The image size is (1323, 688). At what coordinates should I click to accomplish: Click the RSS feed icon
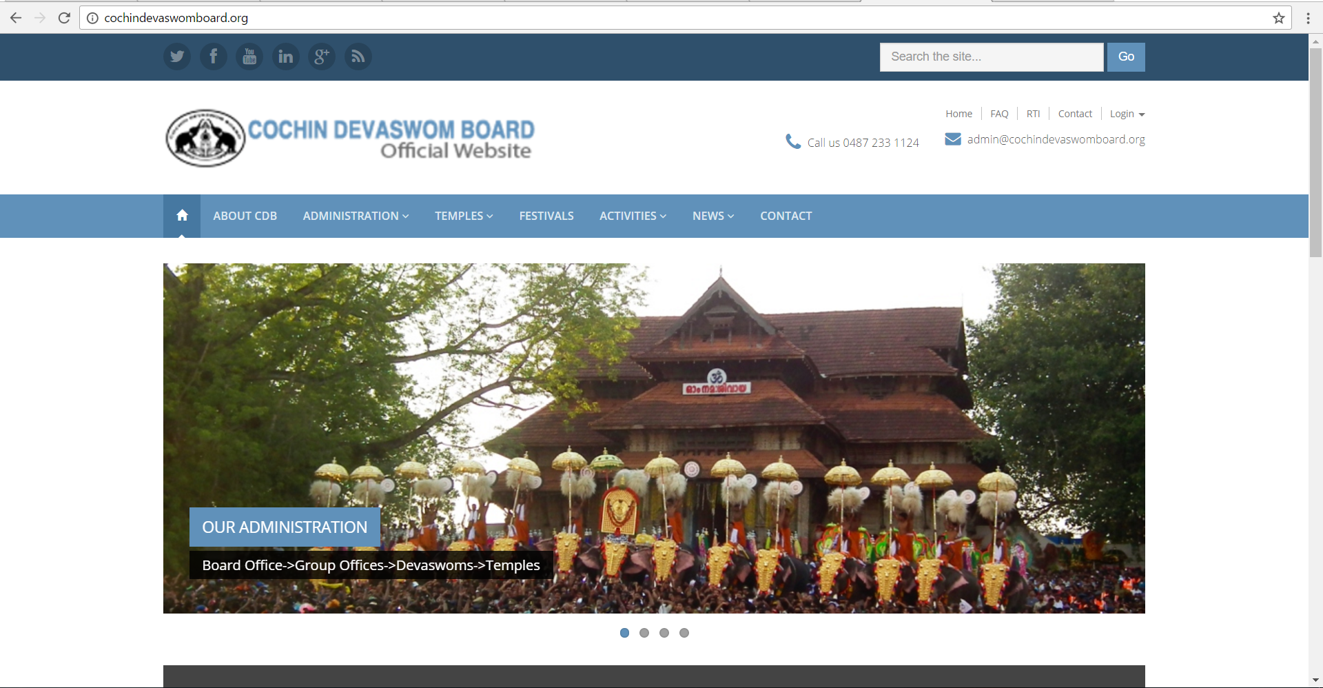(x=358, y=57)
